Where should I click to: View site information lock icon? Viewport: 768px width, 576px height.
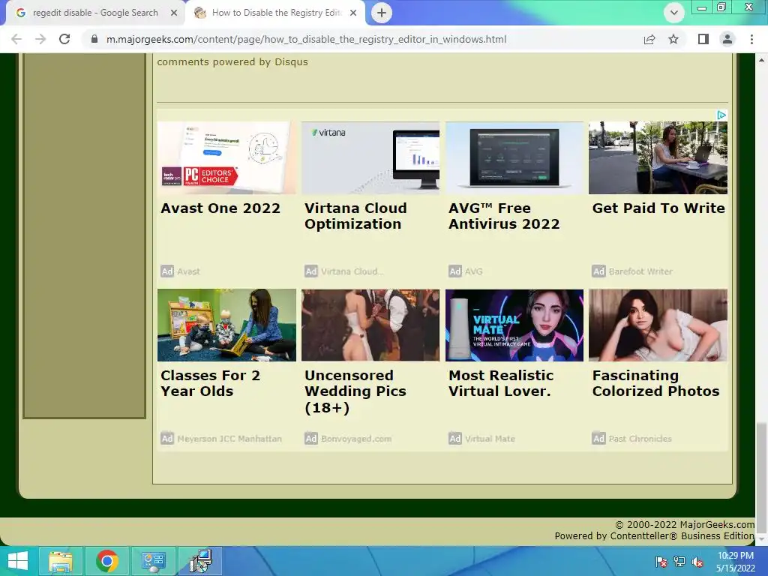pos(94,39)
